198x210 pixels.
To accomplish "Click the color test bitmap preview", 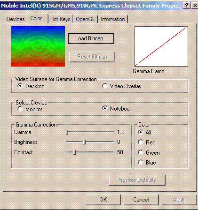I will pos(38,46).
